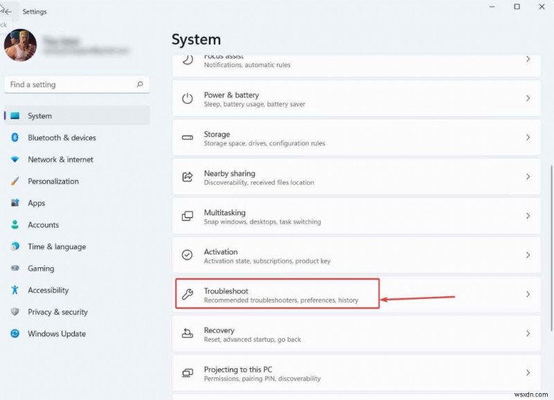The image size is (554, 400).
Task: Click the Projecting to this PC icon
Action: click(186, 373)
